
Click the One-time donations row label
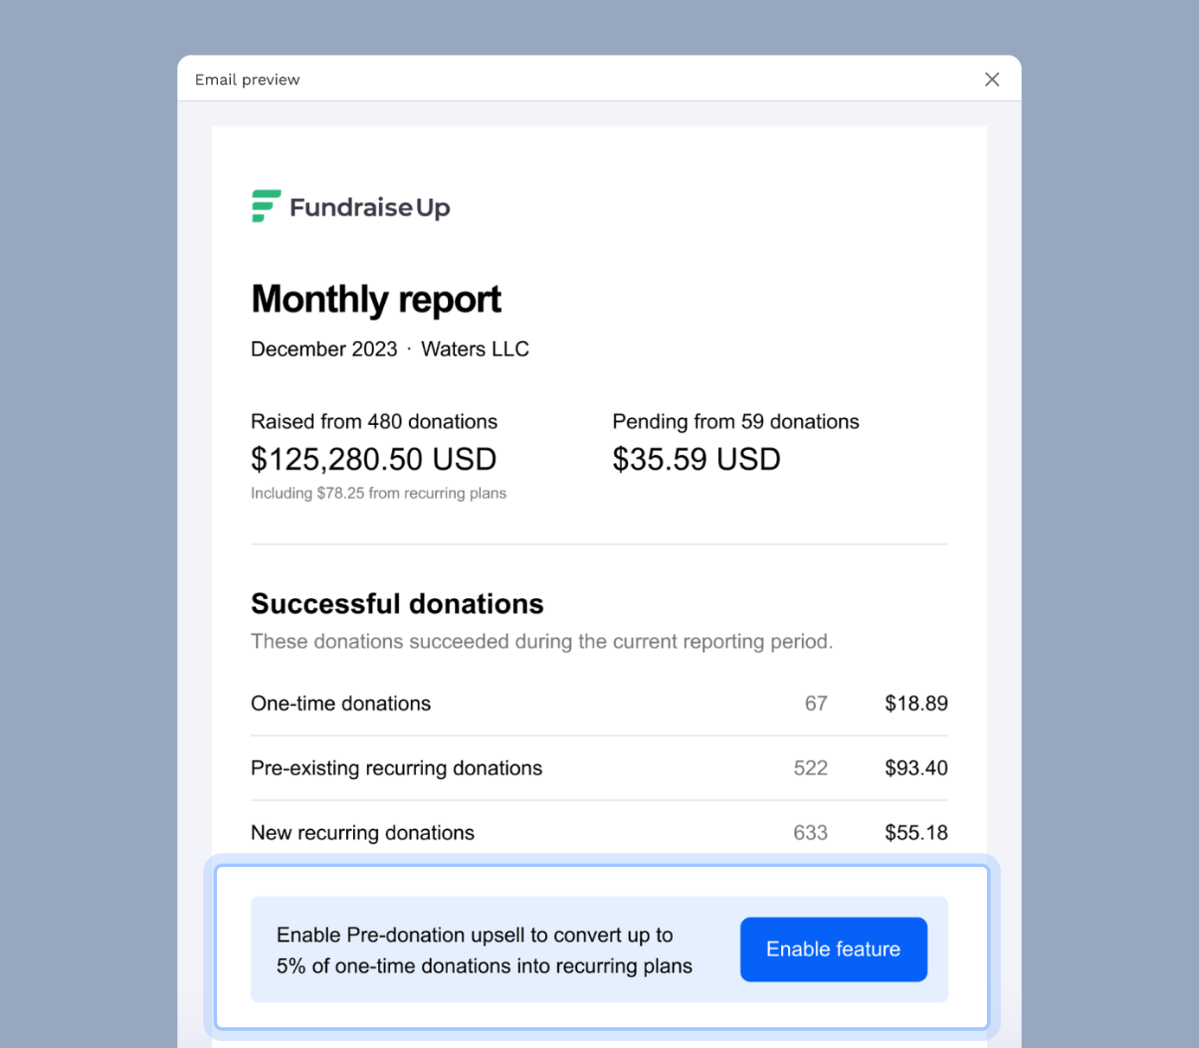341,704
